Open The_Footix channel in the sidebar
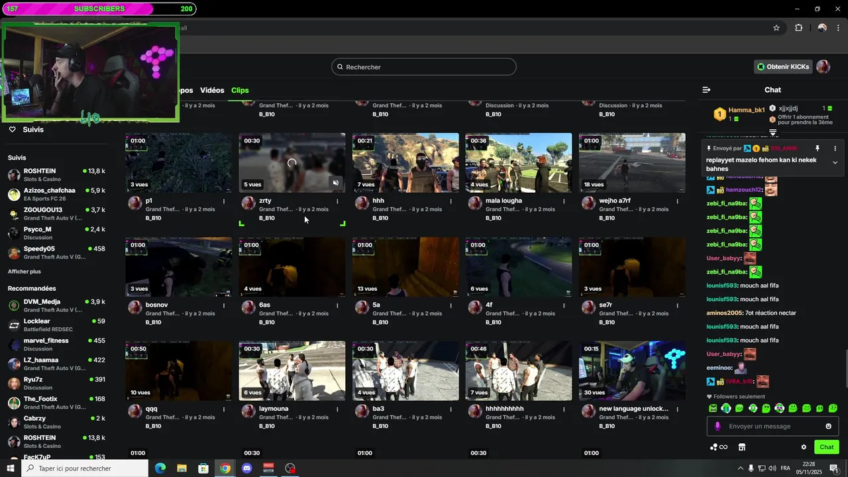The height and width of the screenshot is (477, 848). [56, 403]
